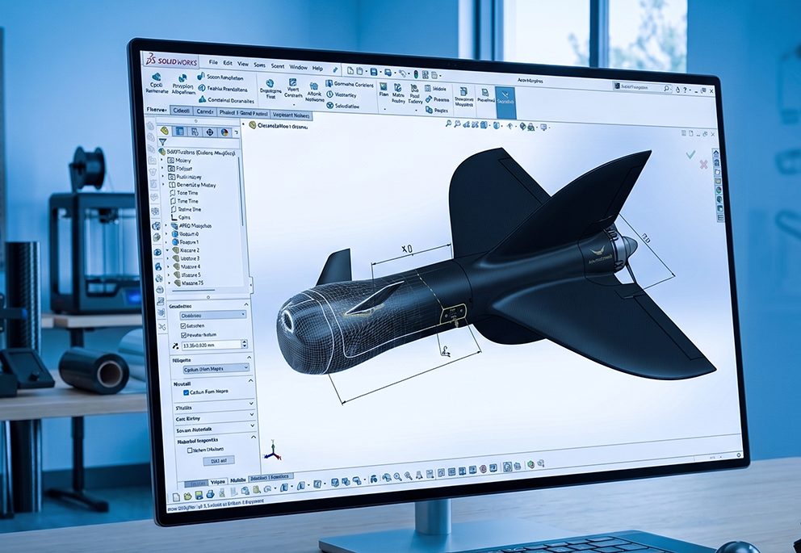The height and width of the screenshot is (553, 801).
Task: Uncheck the Gatschen checkbox
Action: pyautogui.click(x=183, y=325)
